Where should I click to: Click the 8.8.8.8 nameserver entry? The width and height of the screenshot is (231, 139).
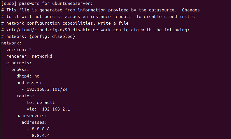[x=41, y=129]
